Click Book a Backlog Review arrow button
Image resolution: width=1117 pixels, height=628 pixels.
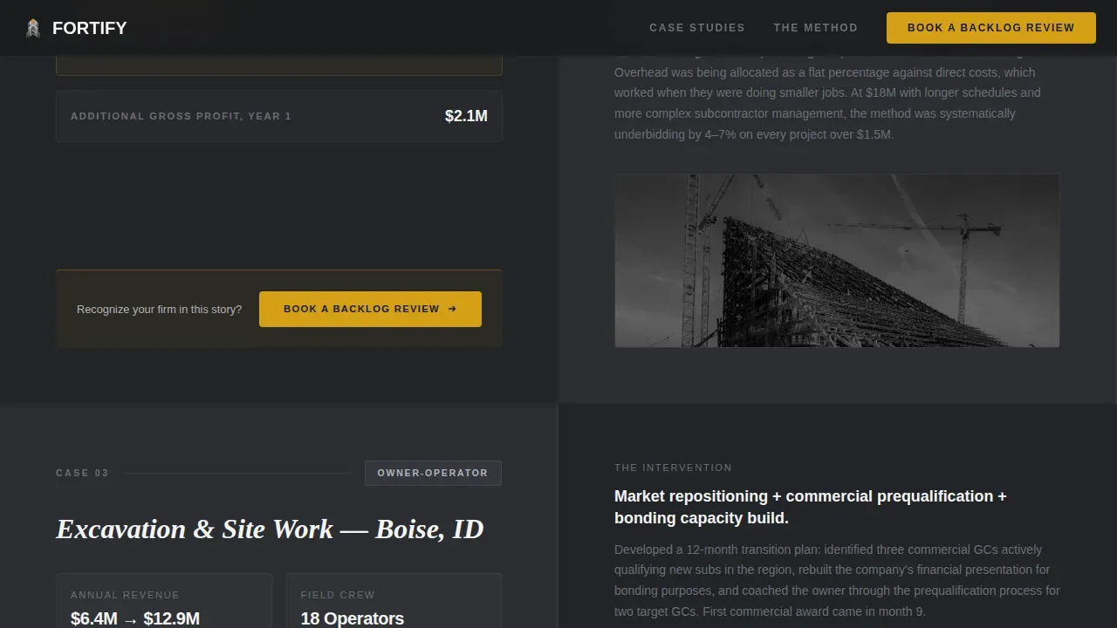tap(370, 309)
